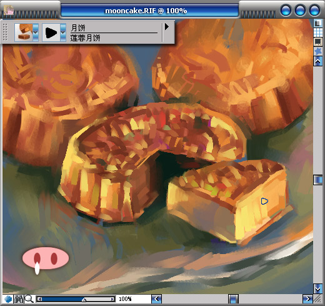Click the mooncake brush category thumbnail
This screenshot has height=306, width=325.
24,33
